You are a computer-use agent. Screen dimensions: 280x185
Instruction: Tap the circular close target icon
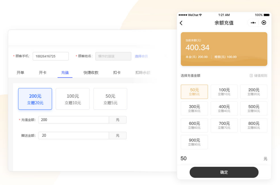click(264, 23)
